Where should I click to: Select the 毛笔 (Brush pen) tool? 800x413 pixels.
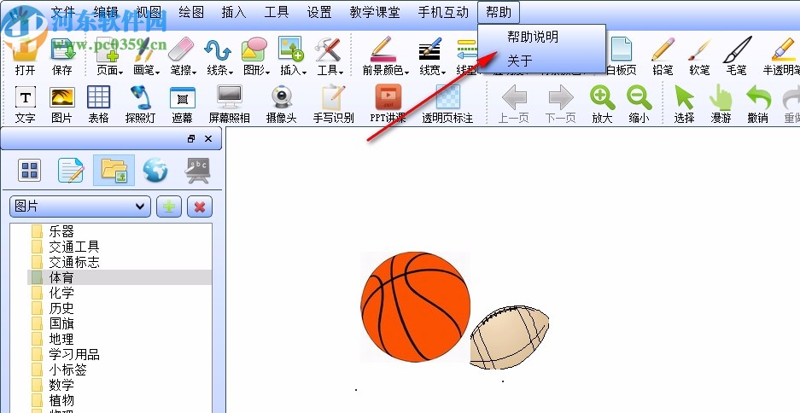(736, 56)
